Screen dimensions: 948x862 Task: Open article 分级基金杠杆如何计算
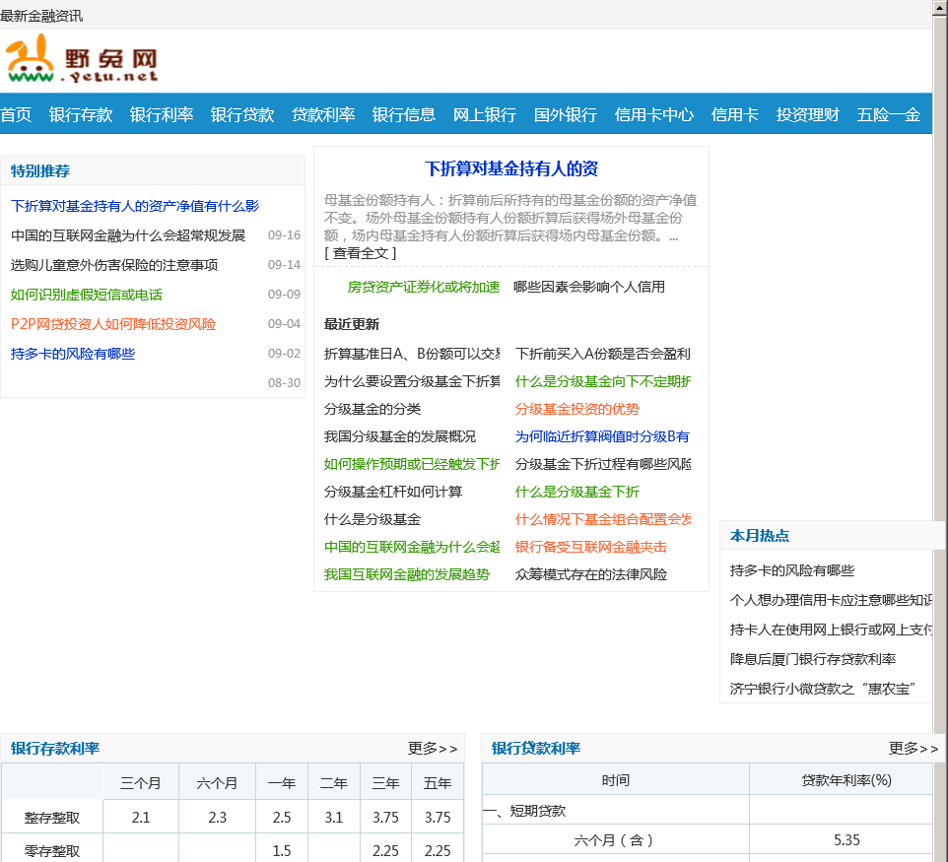393,492
